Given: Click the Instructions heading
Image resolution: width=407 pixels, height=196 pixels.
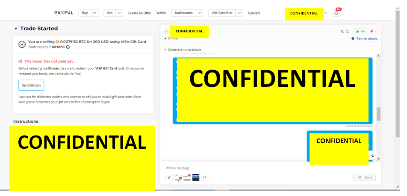Looking at the screenshot, I should [x=26, y=121].
